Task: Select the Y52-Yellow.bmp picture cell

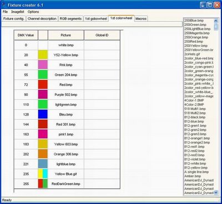Action: [x=66, y=55]
